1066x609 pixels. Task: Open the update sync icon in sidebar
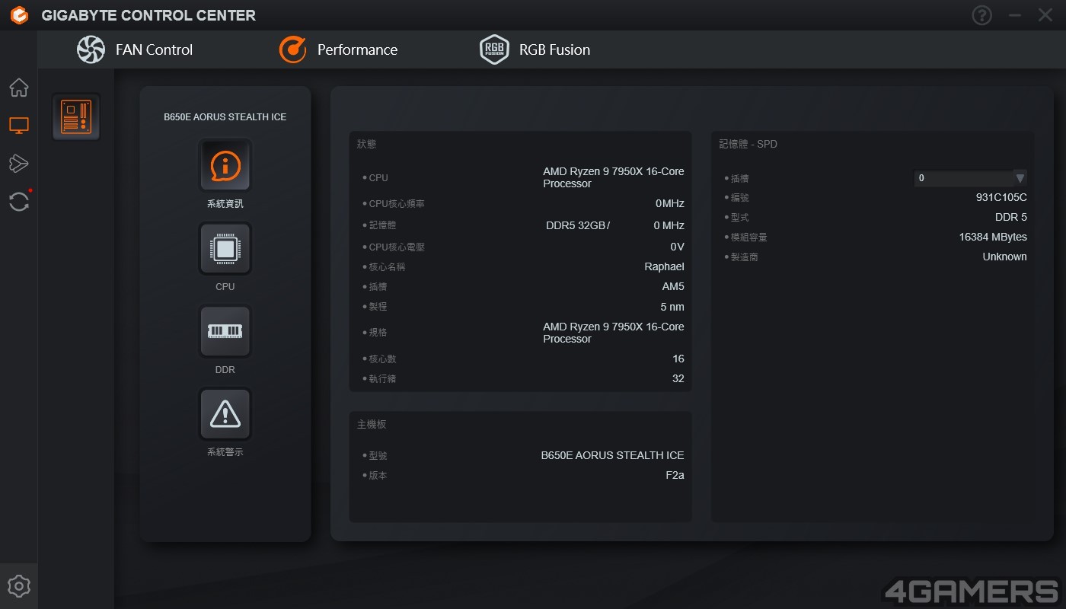pyautogui.click(x=19, y=202)
